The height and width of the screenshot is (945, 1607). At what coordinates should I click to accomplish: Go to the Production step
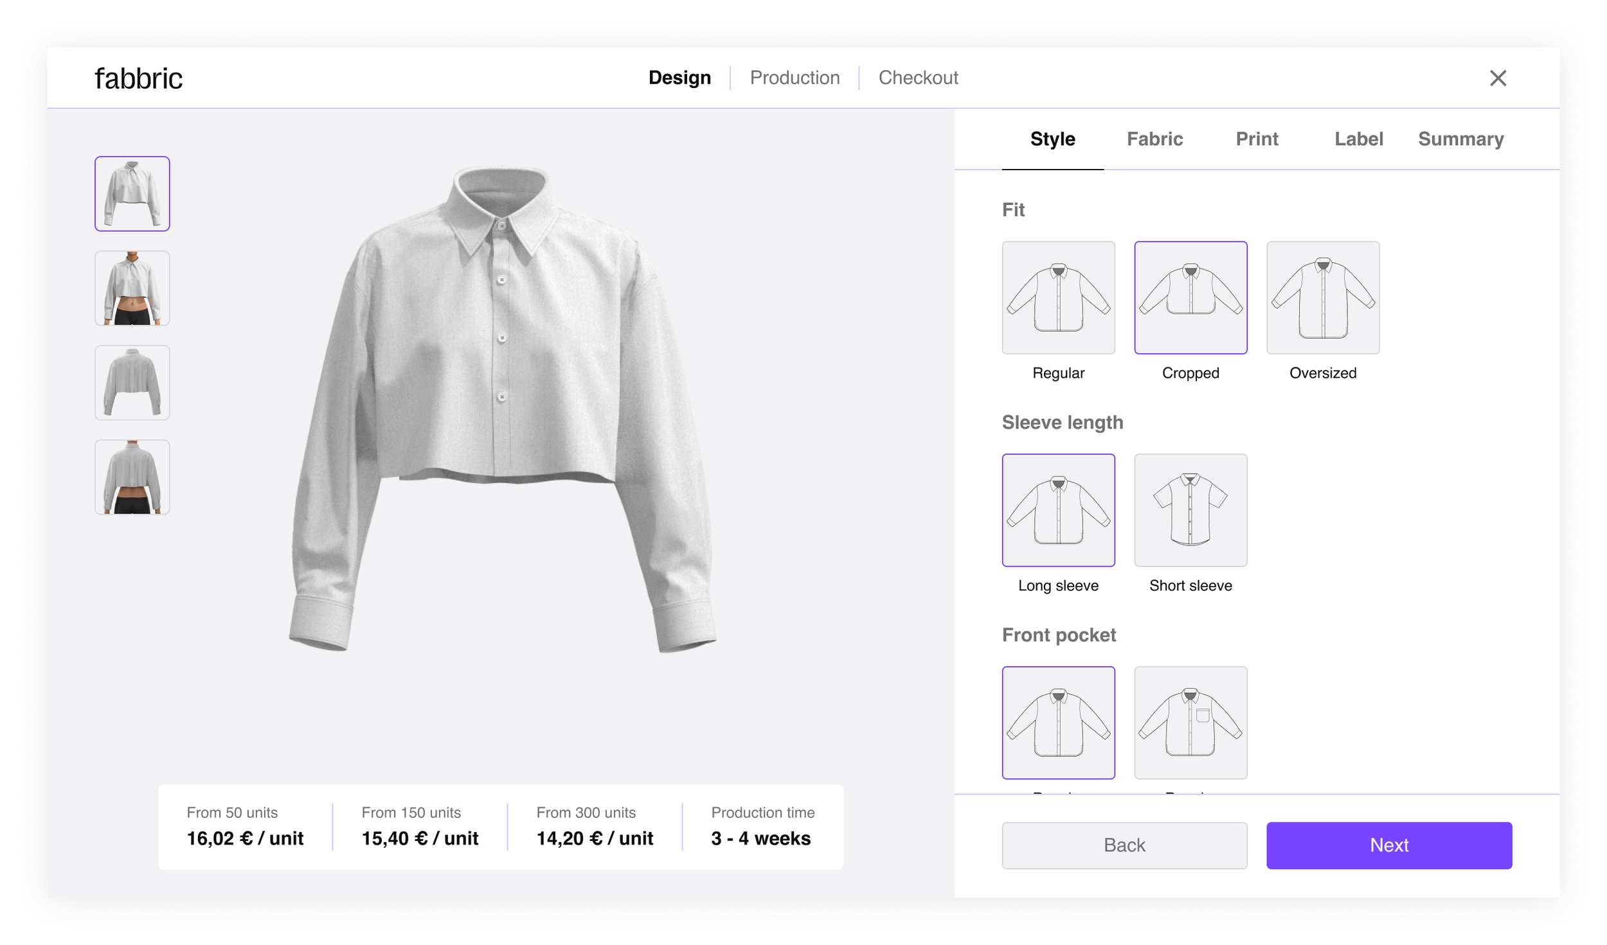click(795, 78)
